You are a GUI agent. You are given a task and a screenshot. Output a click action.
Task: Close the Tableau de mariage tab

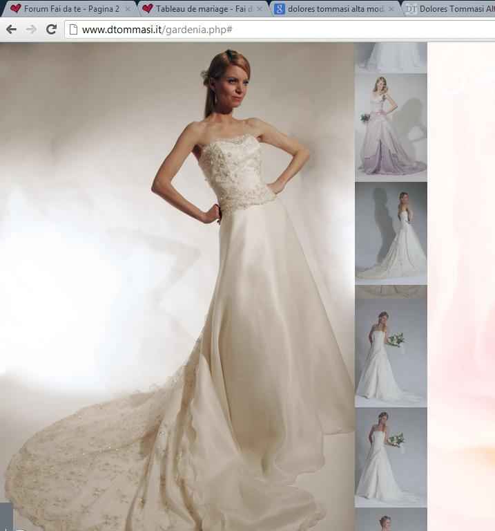pos(260,9)
